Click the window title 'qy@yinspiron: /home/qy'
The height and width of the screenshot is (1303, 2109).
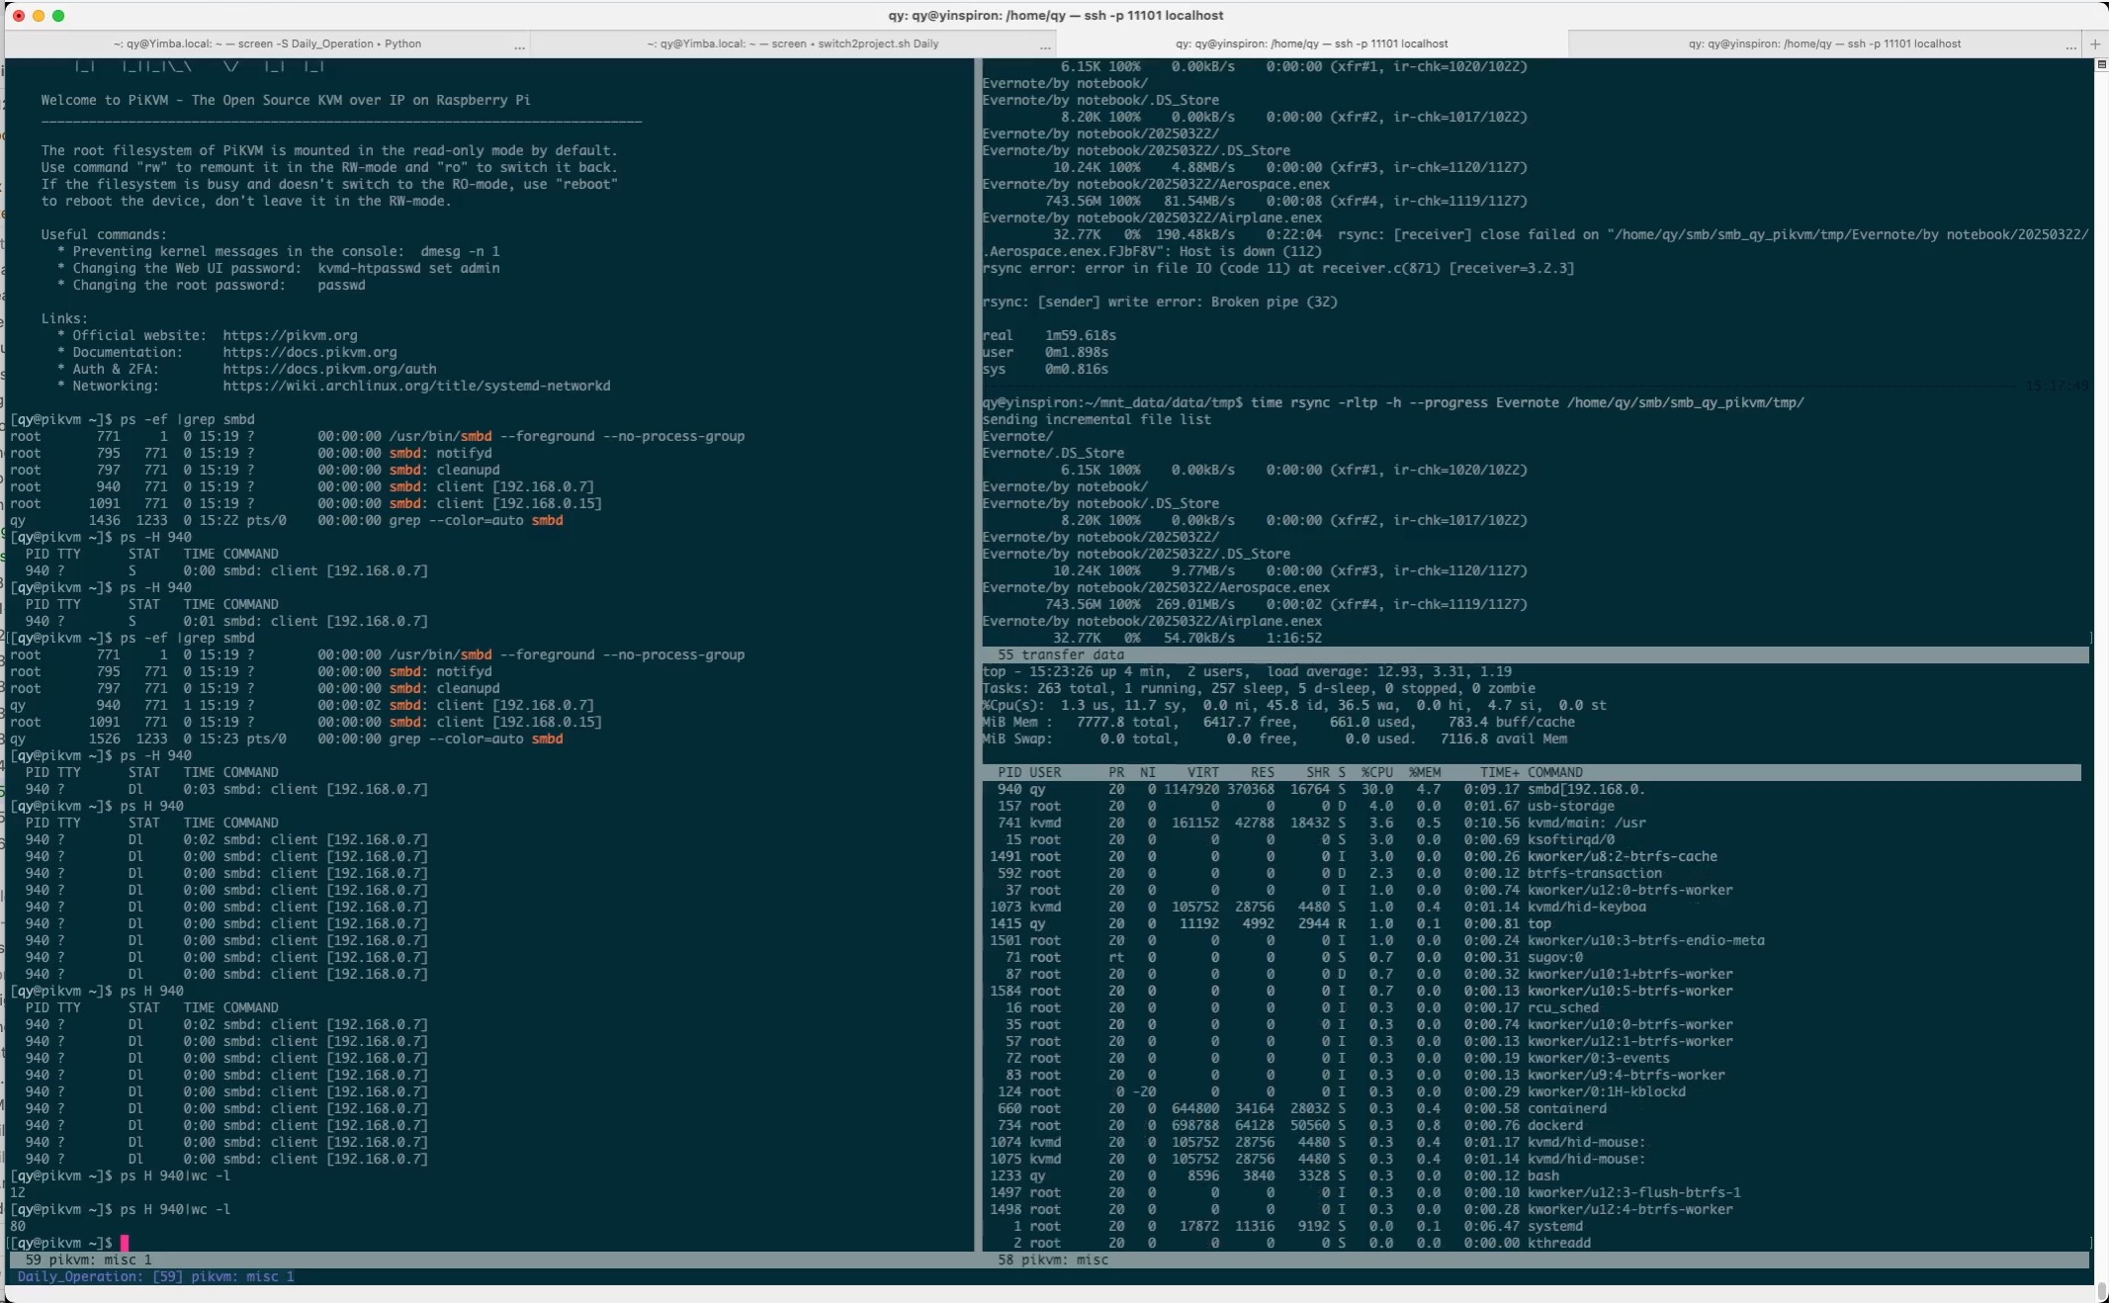pos(1055,16)
